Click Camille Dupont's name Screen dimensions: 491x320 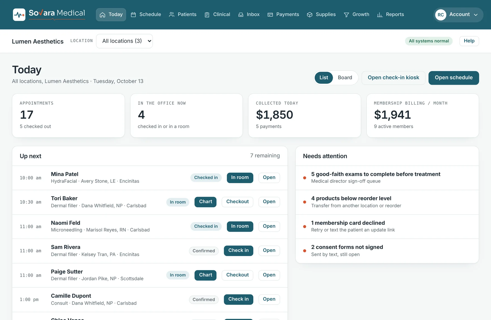pos(71,296)
